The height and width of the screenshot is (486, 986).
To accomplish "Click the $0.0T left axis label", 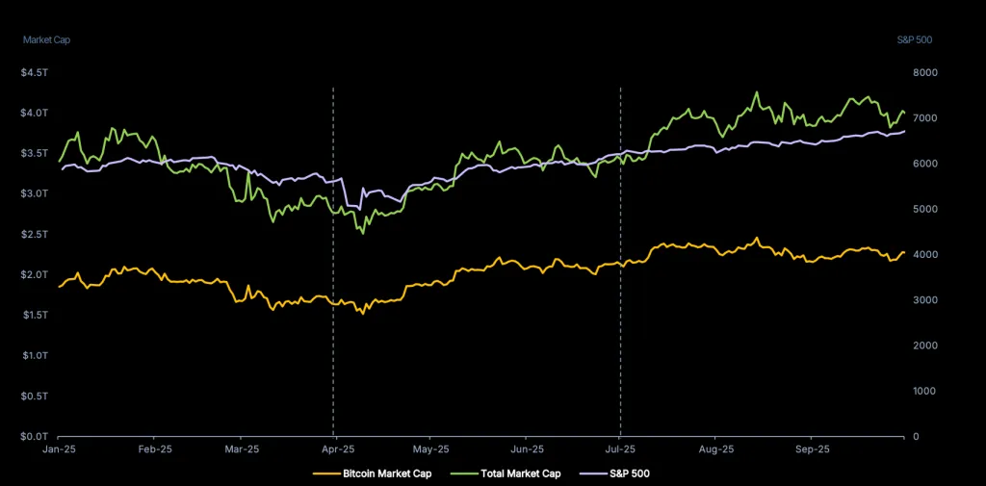I will pos(36,437).
